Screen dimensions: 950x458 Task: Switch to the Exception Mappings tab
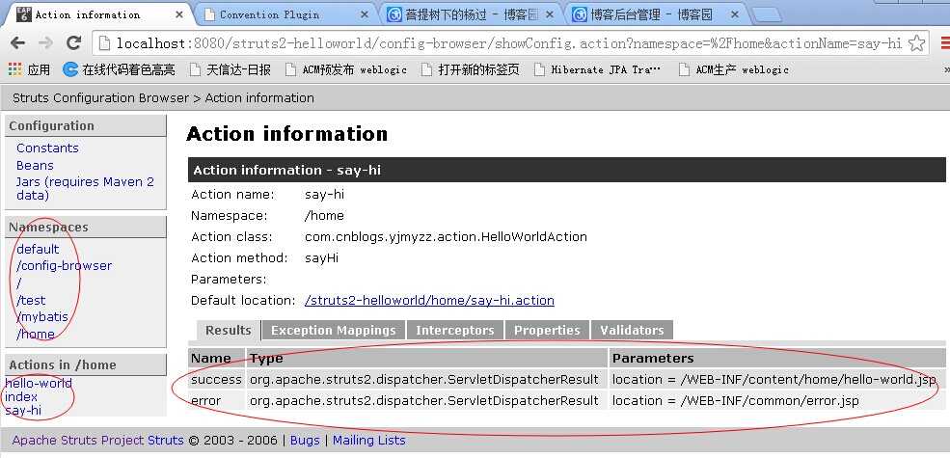(334, 330)
